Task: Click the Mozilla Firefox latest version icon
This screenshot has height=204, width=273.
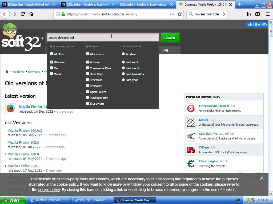Action: coord(11,109)
